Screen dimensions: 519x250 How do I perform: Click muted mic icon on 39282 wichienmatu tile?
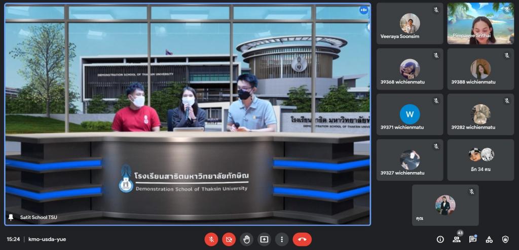point(507,101)
